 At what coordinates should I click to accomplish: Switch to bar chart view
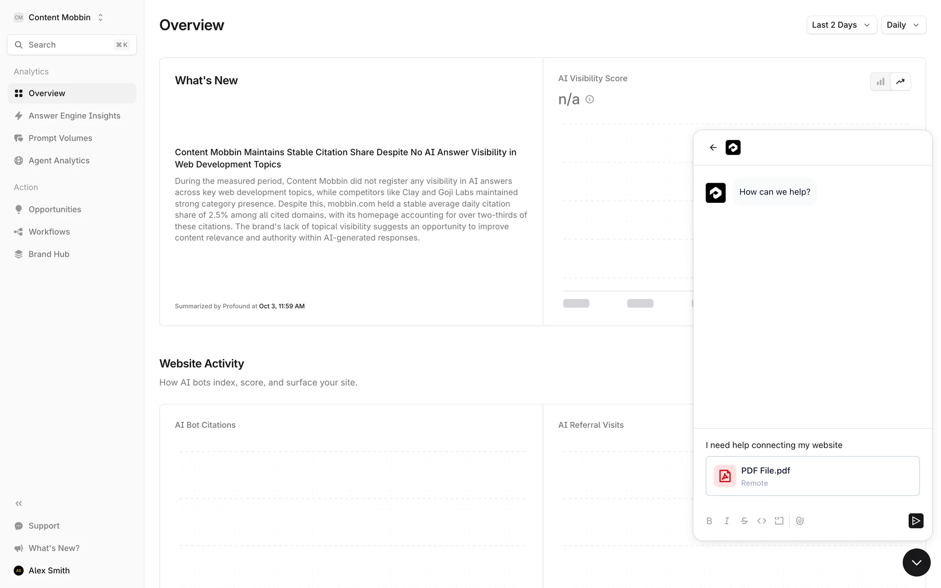(x=881, y=82)
